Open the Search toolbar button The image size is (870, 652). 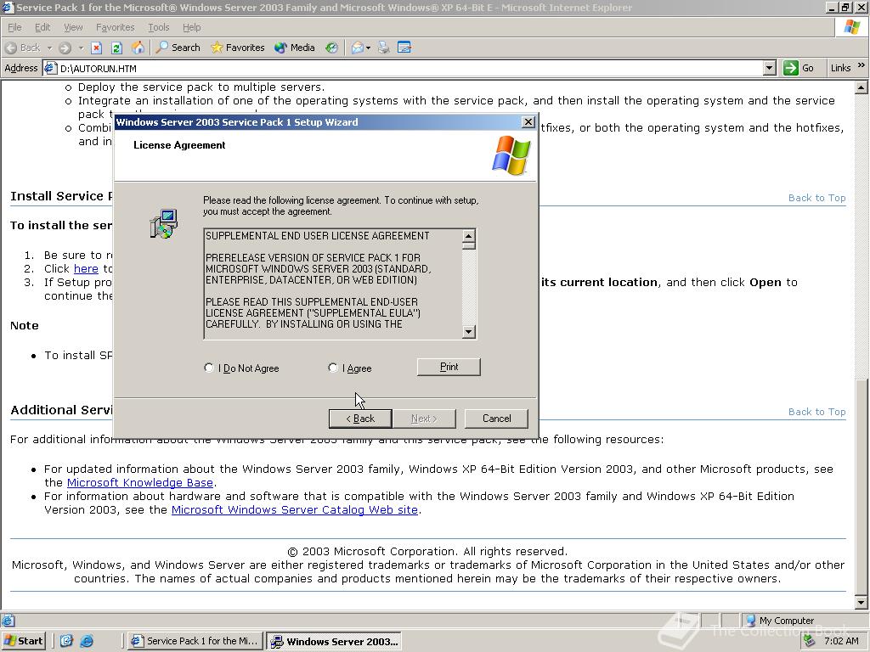[x=178, y=48]
